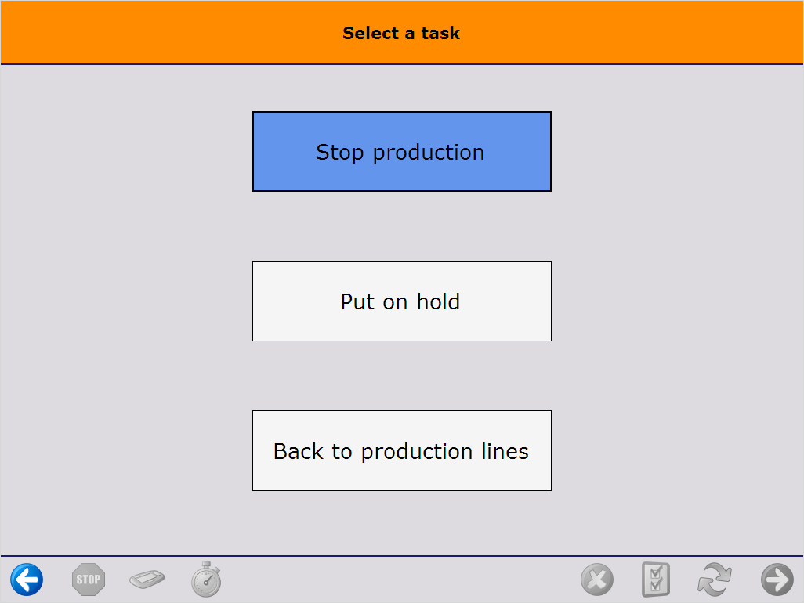Image resolution: width=804 pixels, height=603 pixels.
Task: Start the timer from the toolbar
Action: (x=205, y=579)
